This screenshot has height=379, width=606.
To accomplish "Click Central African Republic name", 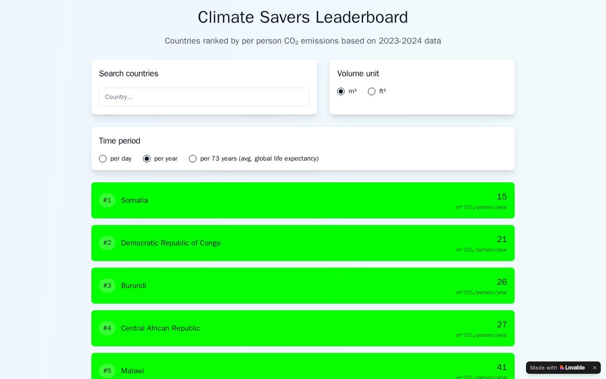I will tap(160, 328).
